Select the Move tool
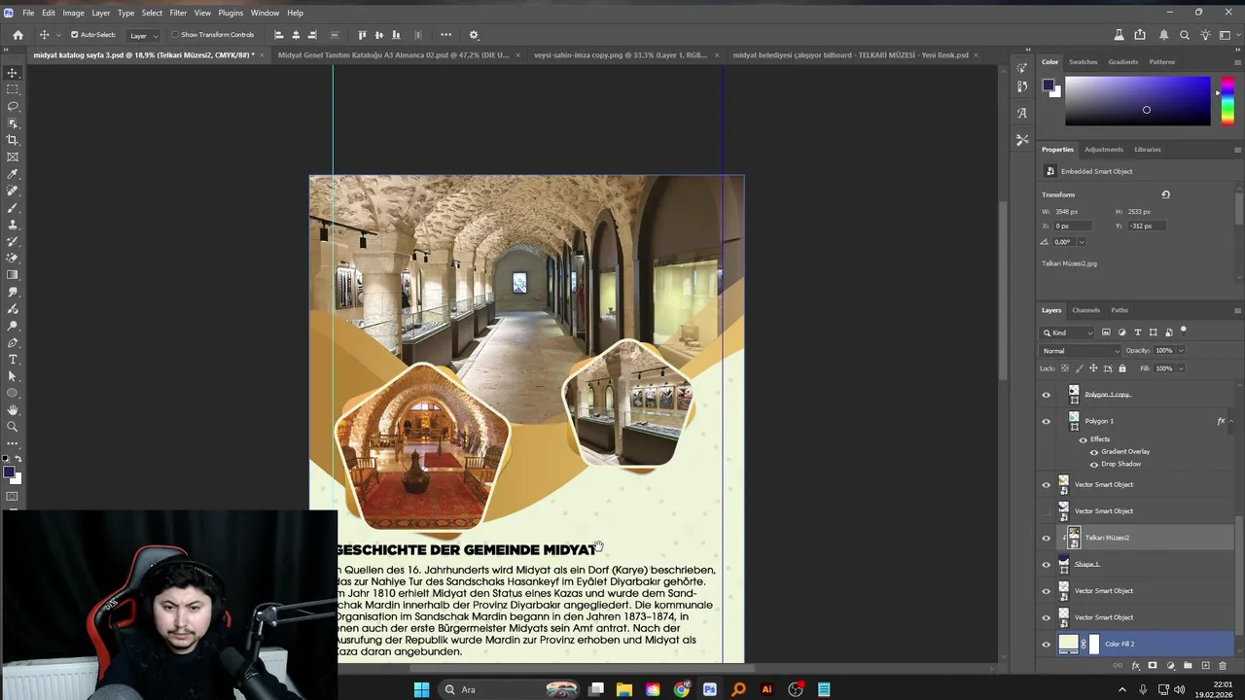 13,73
